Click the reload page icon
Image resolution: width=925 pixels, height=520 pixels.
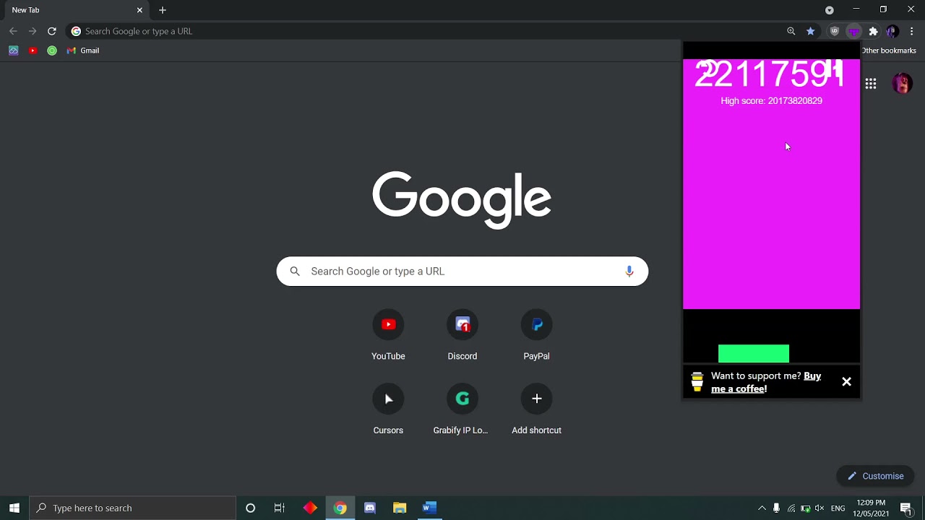click(x=51, y=31)
